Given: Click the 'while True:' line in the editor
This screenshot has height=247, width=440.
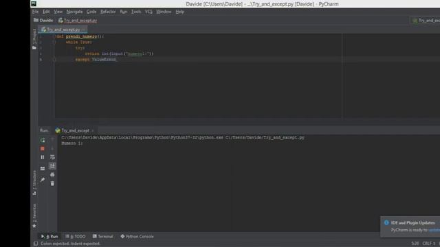Looking at the screenshot, I should [x=79, y=43].
